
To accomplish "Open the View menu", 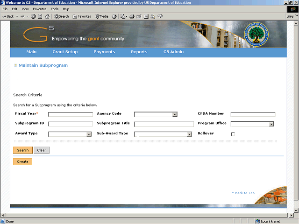I will (25, 9).
